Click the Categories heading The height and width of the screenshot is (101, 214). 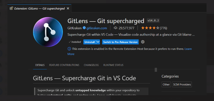coord(170,76)
